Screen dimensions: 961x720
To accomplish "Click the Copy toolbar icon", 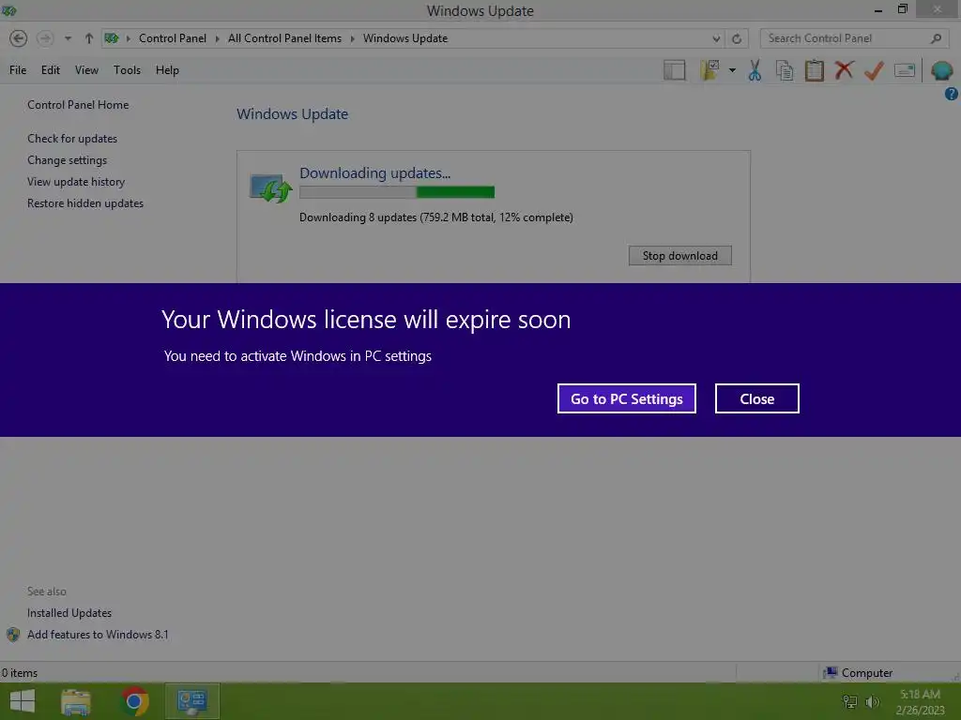I will click(x=785, y=70).
